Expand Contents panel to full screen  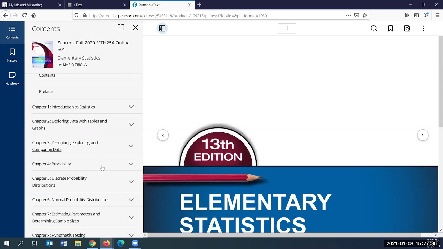121,28
